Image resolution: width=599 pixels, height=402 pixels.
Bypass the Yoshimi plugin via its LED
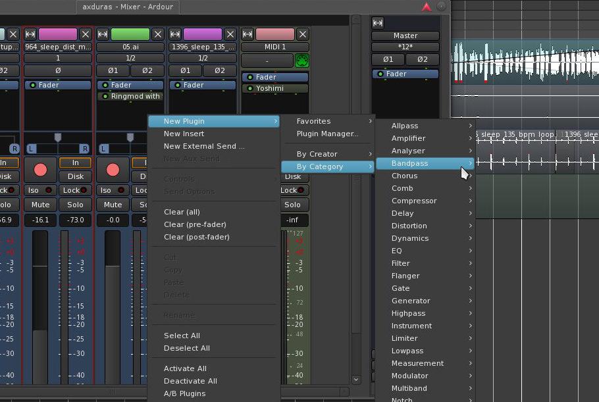249,88
